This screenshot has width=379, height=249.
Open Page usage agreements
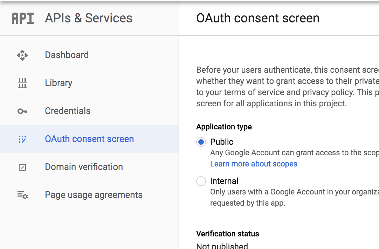tap(94, 195)
